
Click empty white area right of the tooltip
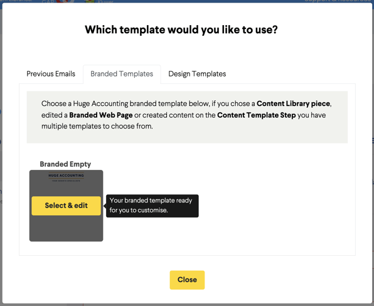pos(274,206)
